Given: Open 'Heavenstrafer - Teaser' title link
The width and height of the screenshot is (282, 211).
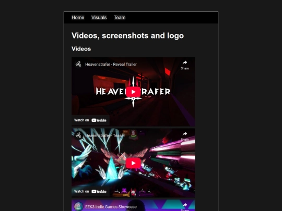Looking at the screenshot, I should coord(105,135).
